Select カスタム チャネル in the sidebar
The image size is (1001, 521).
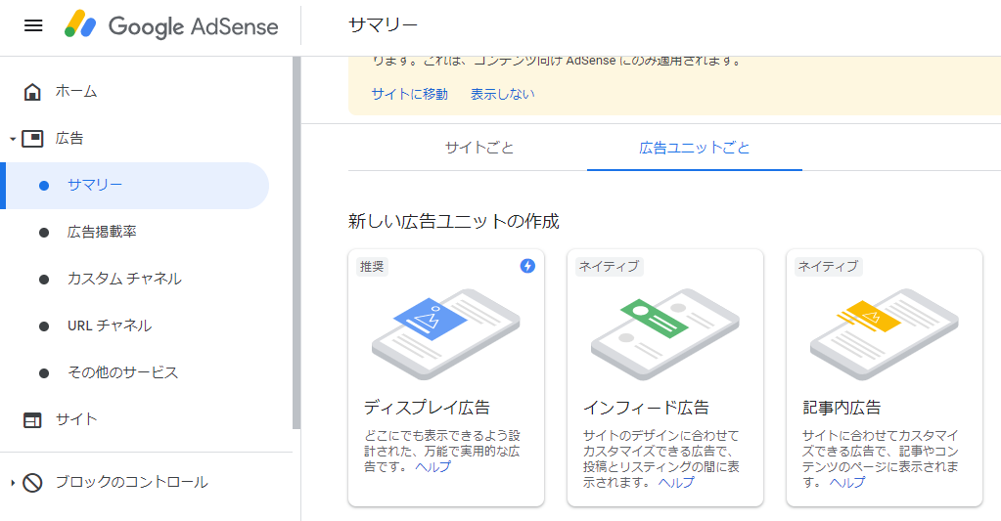click(124, 280)
